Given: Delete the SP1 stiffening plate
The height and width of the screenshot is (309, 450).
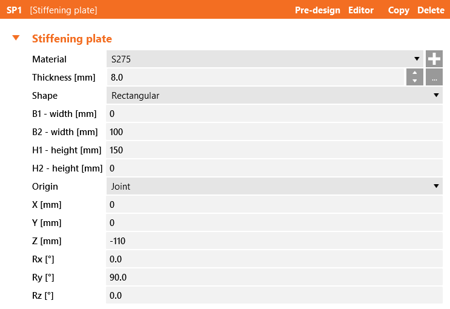Looking at the screenshot, I should (x=431, y=10).
